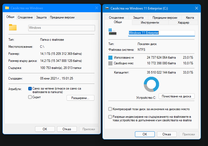This screenshot has width=208, height=146.
Task: Click the Устройство C: label
Action: click(146, 98)
